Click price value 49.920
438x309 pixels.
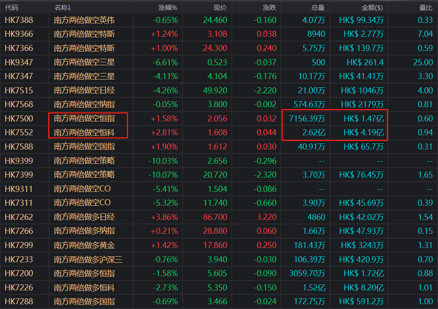(x=215, y=90)
